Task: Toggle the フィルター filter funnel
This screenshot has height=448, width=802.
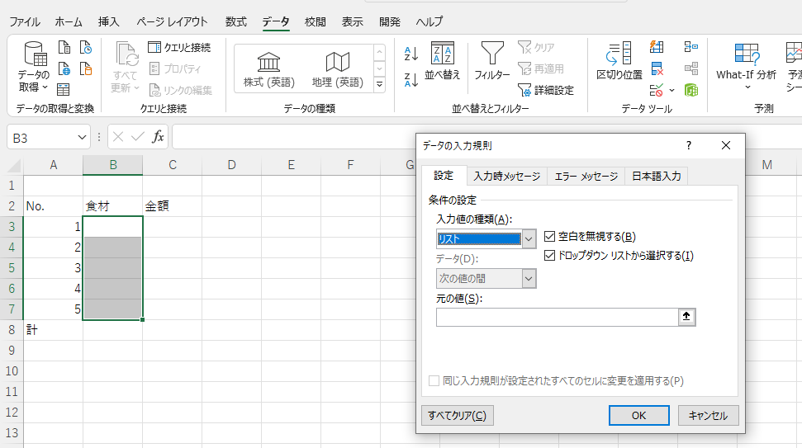Action: (492, 61)
